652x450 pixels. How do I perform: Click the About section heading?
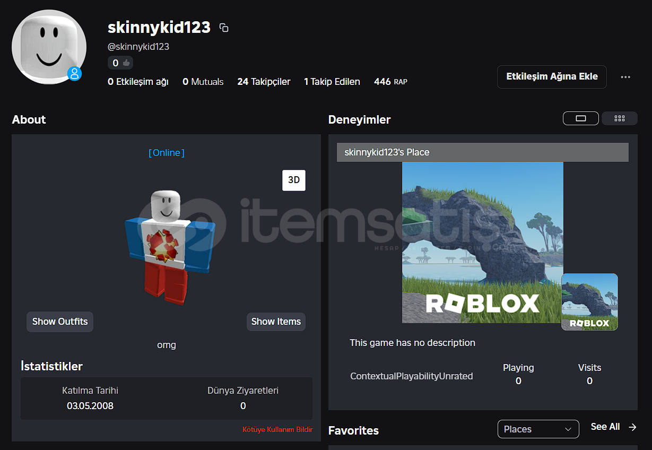(29, 119)
